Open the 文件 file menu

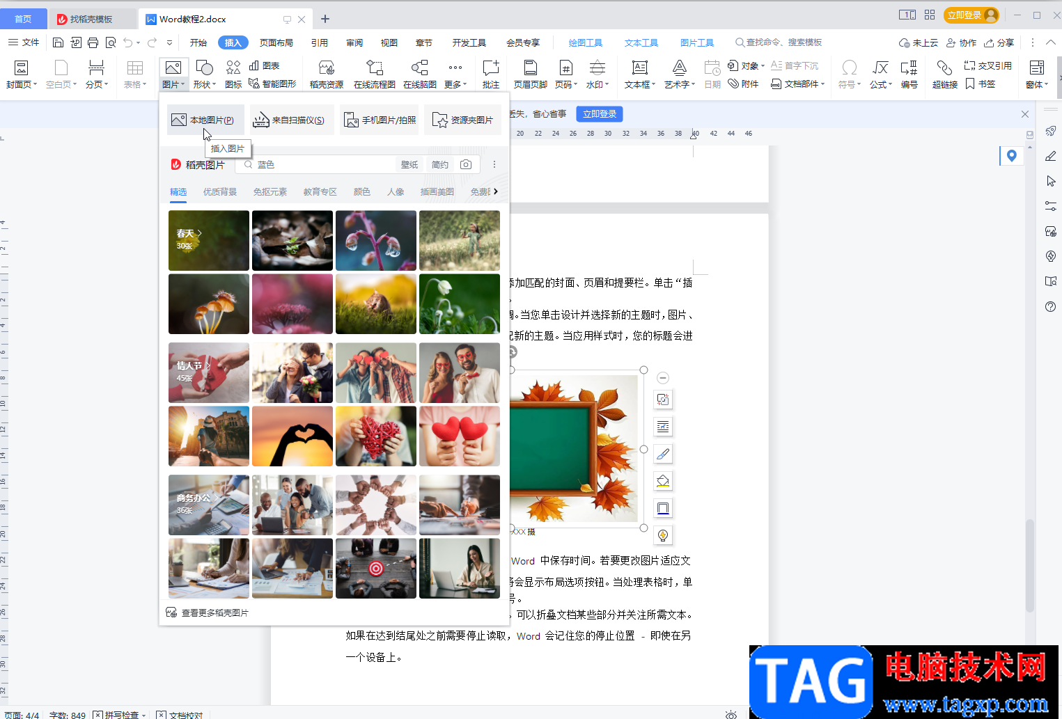[24, 42]
